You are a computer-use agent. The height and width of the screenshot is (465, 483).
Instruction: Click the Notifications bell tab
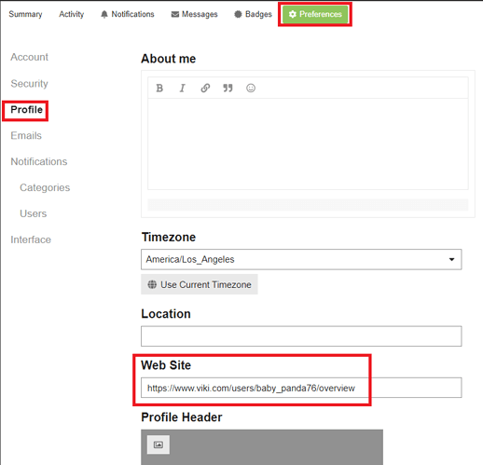tap(128, 14)
